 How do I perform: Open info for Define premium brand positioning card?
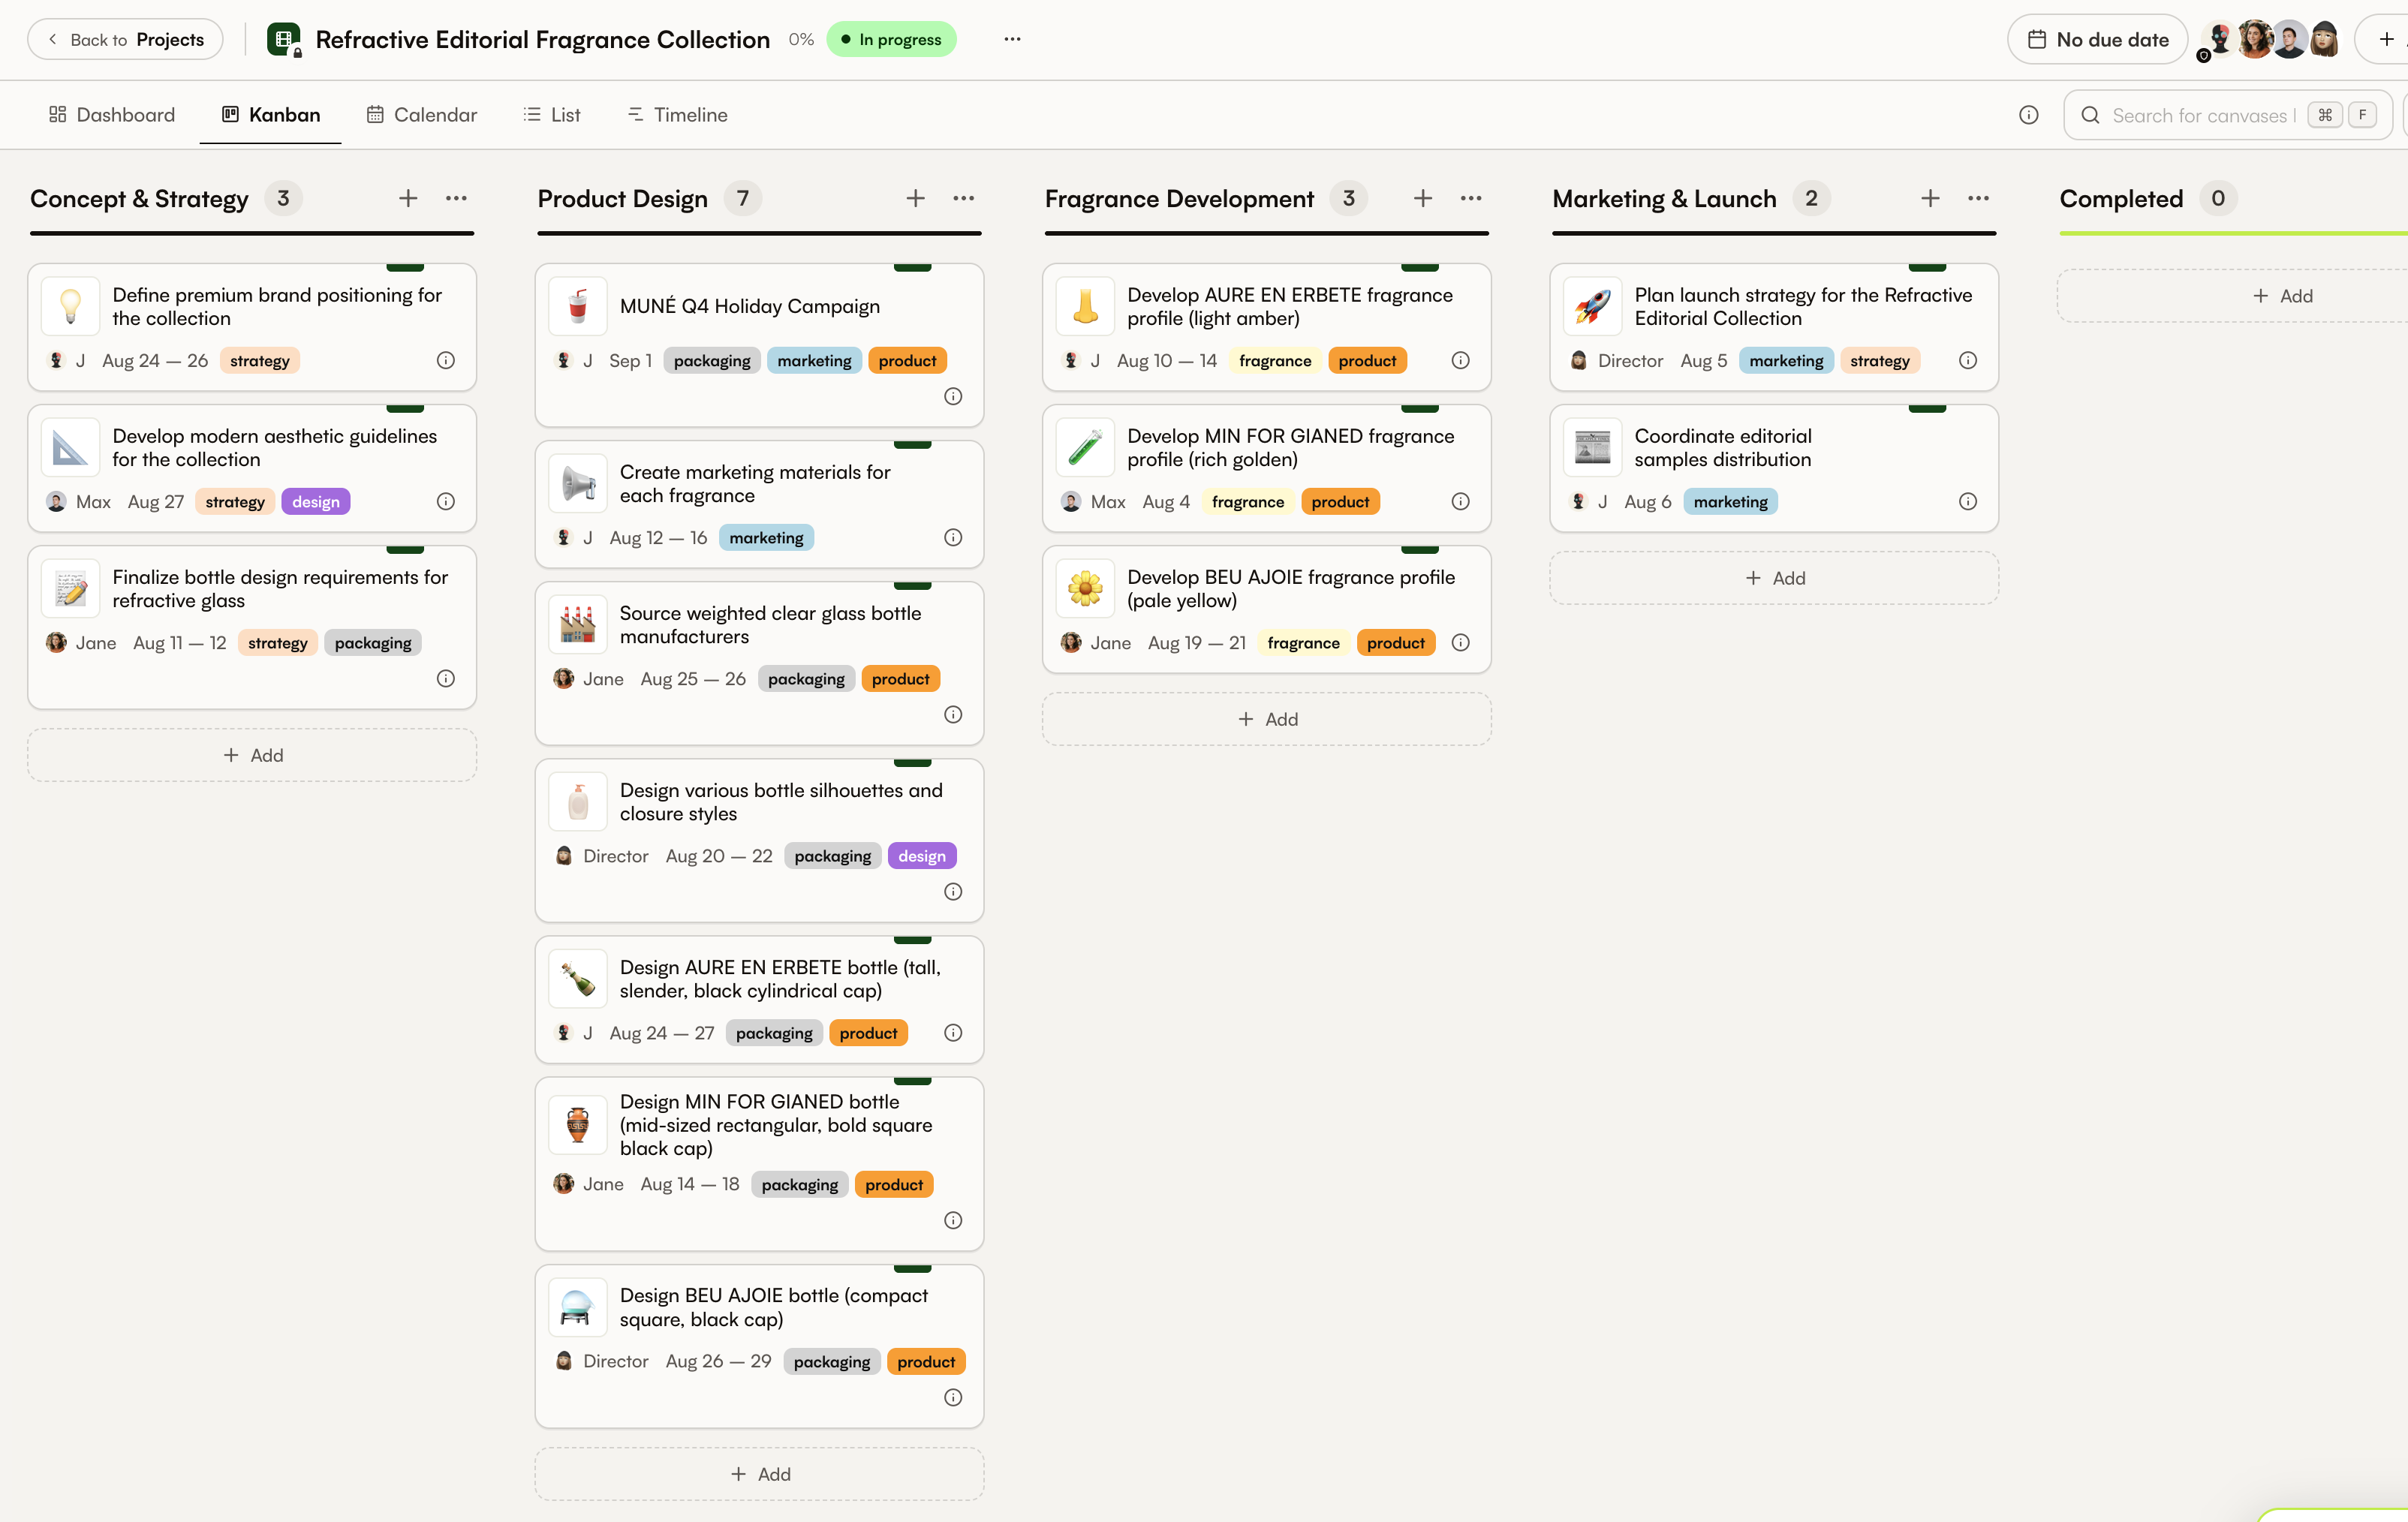tap(446, 360)
